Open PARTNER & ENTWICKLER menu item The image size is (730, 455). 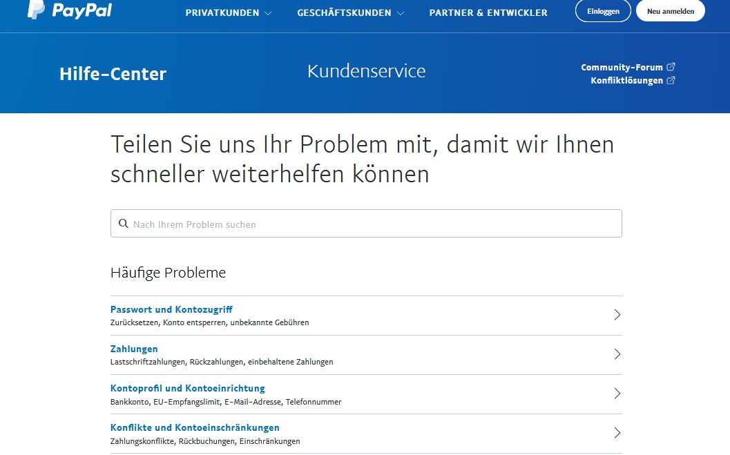(x=488, y=13)
